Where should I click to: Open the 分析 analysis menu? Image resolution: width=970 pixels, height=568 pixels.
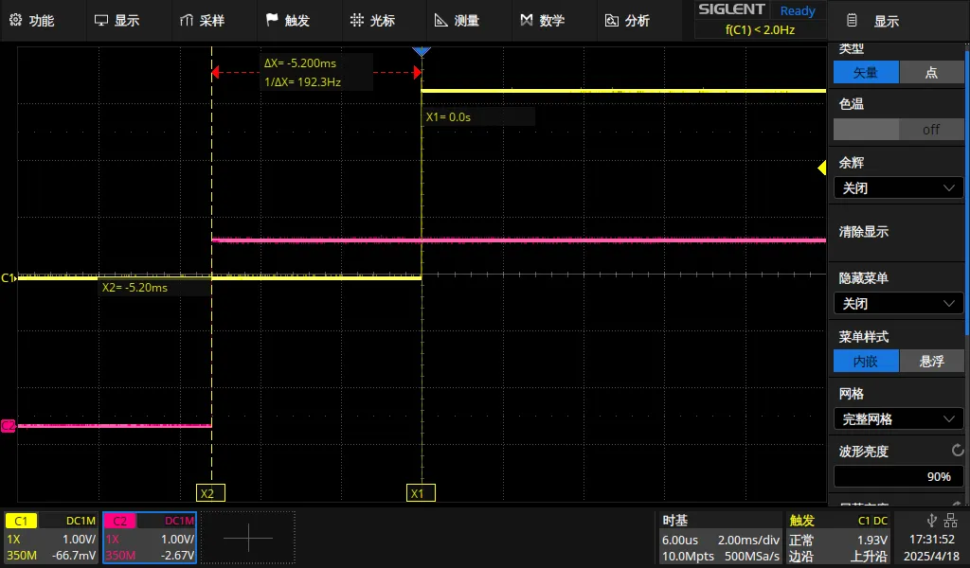coord(627,21)
